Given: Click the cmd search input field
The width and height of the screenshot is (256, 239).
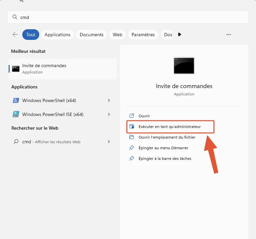Looking at the screenshot, I should pyautogui.click(x=128, y=17).
